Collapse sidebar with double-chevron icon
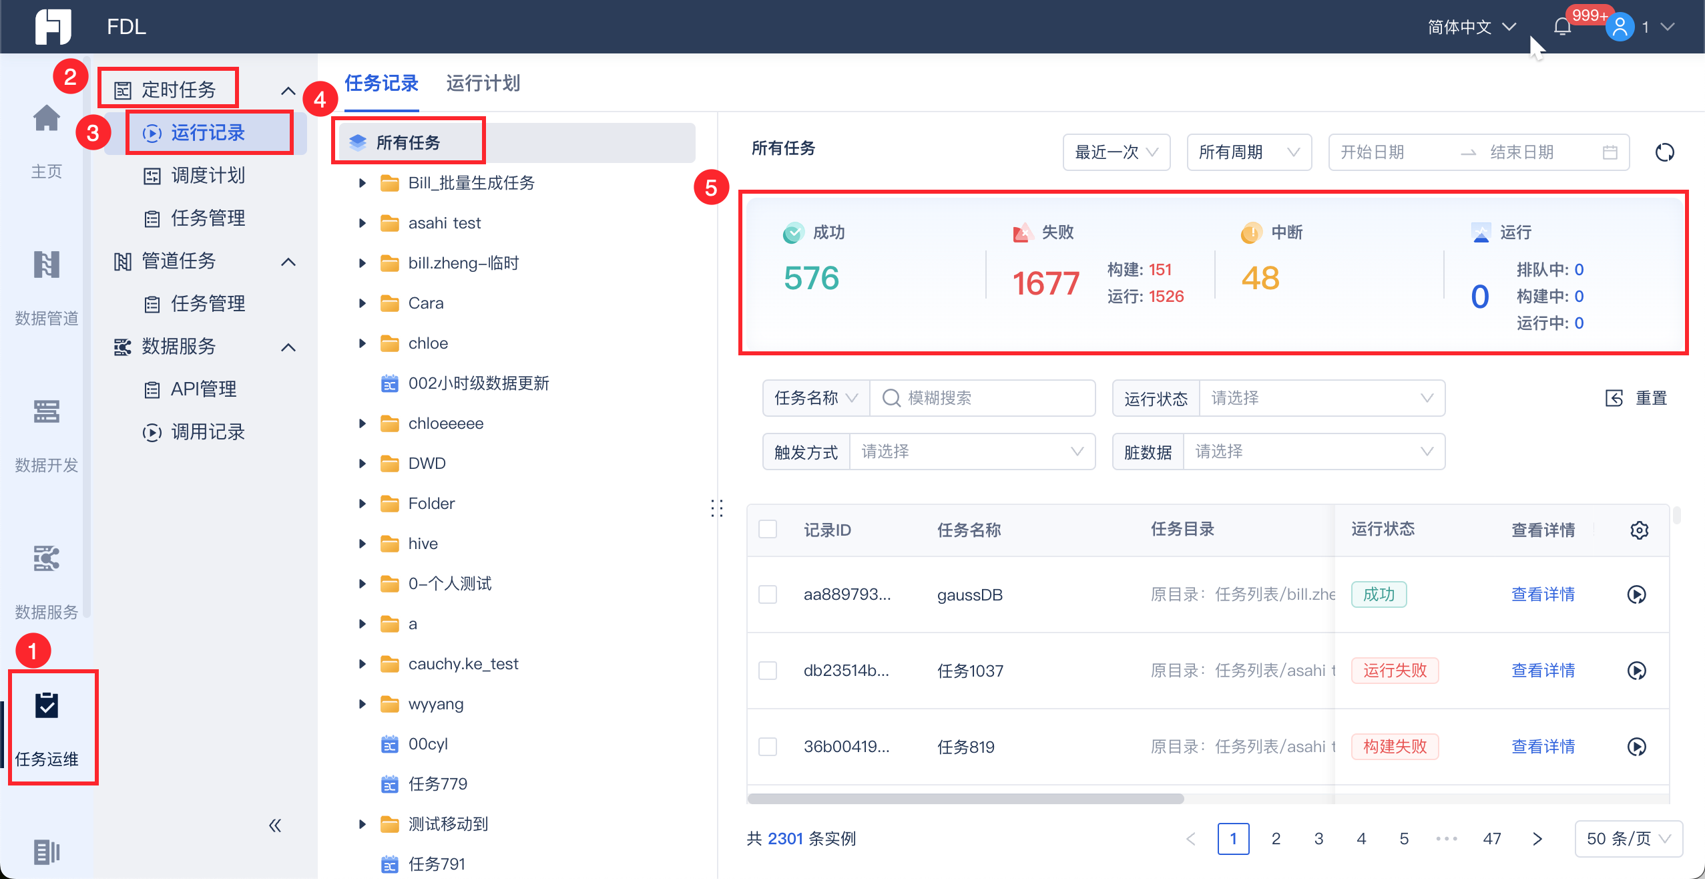 coord(275,826)
